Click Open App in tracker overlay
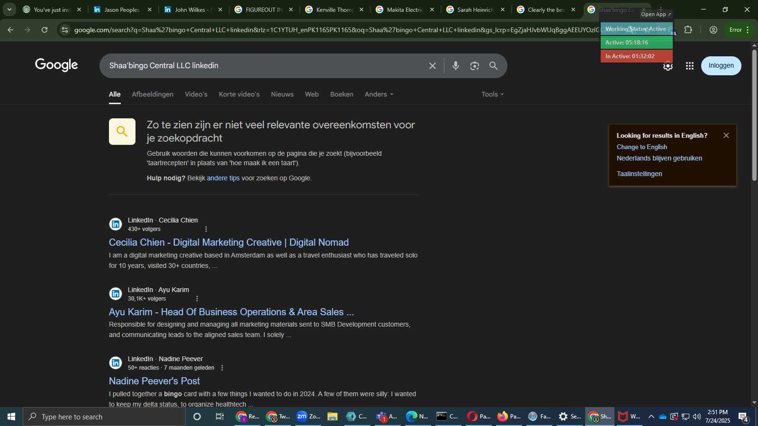The height and width of the screenshot is (426, 758). coord(656,14)
